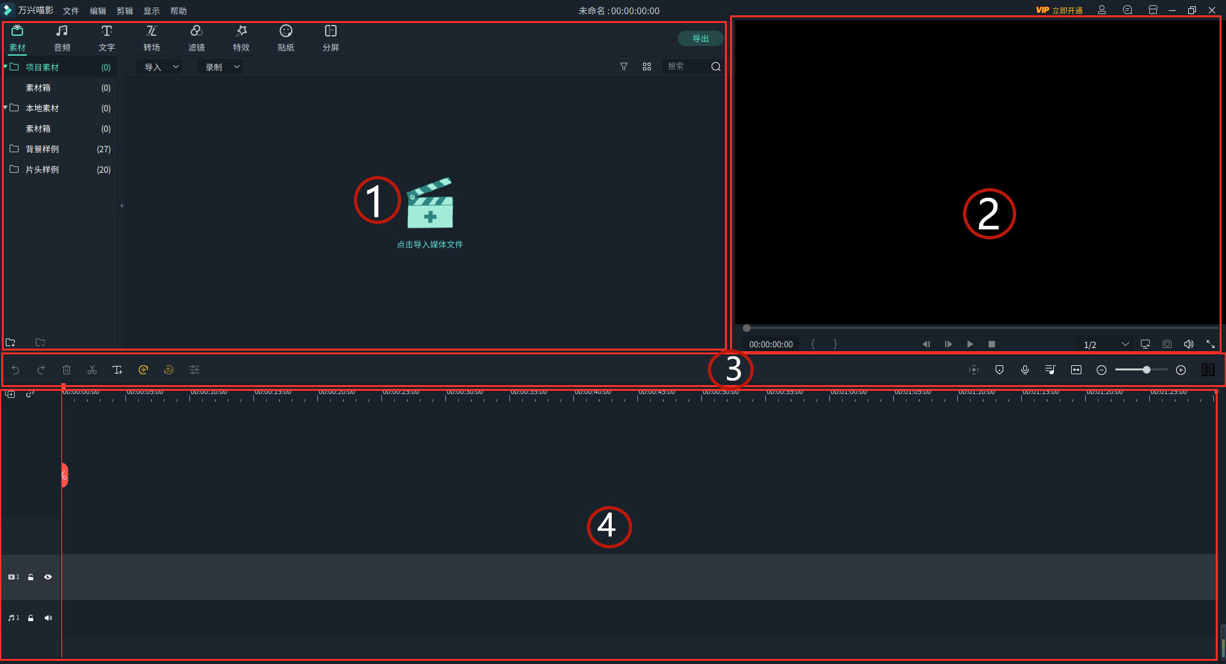Mute audio track 1 speaker icon
The height and width of the screenshot is (664, 1226).
[x=48, y=618]
